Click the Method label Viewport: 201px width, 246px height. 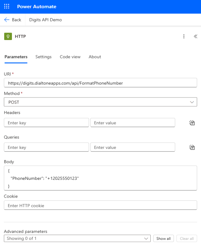pyautogui.click(x=12, y=93)
